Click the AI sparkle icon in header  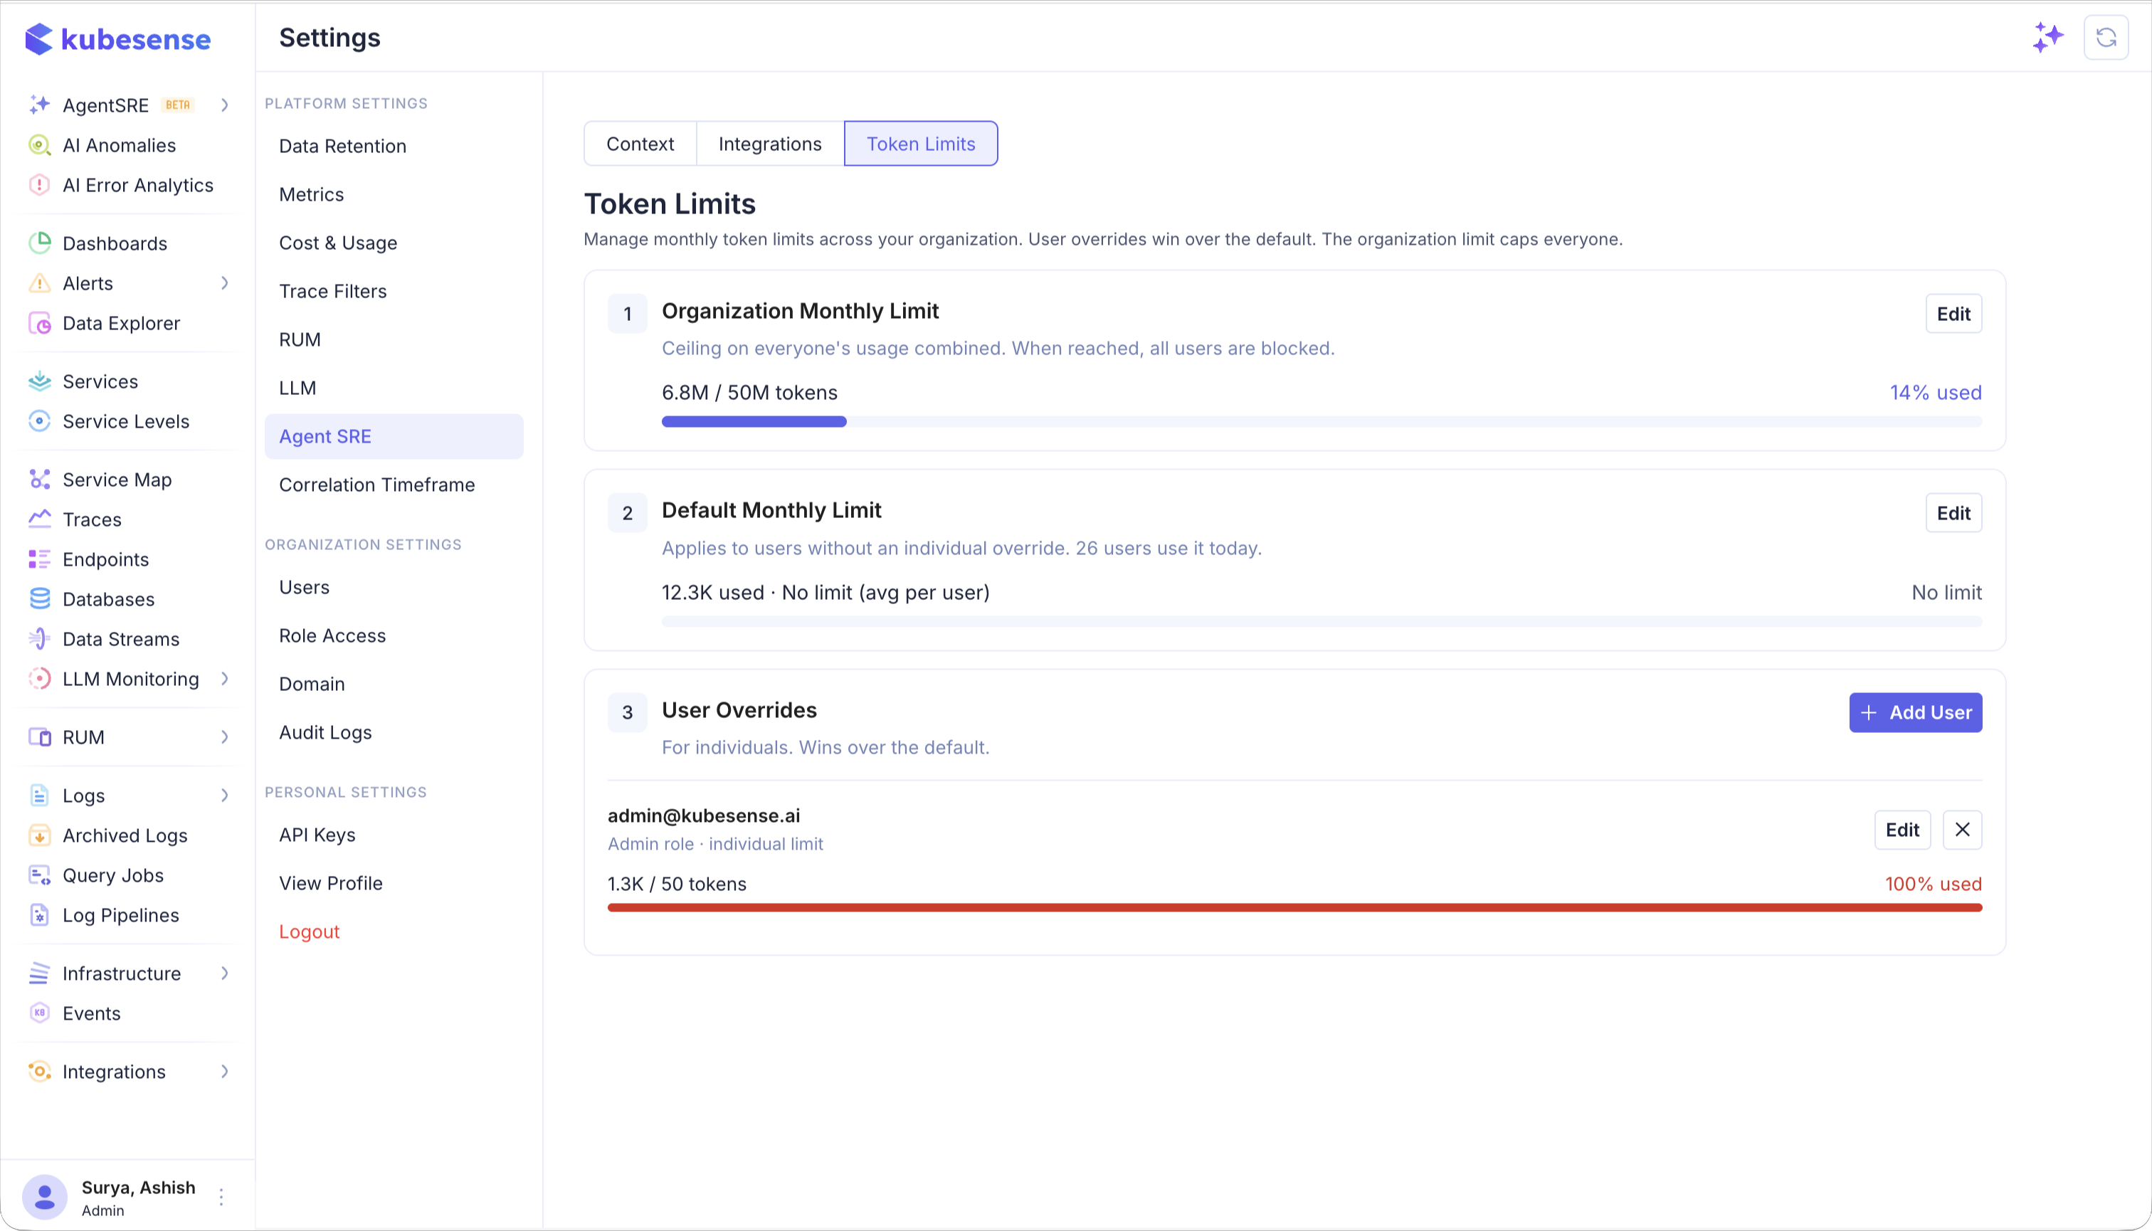point(2047,37)
